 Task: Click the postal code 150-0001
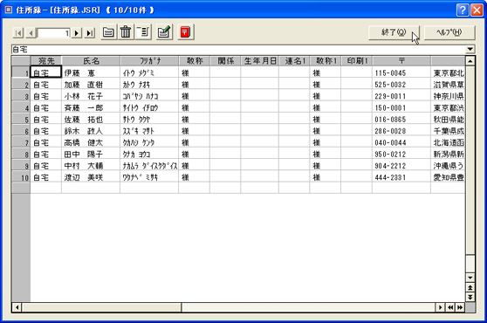tap(401, 107)
